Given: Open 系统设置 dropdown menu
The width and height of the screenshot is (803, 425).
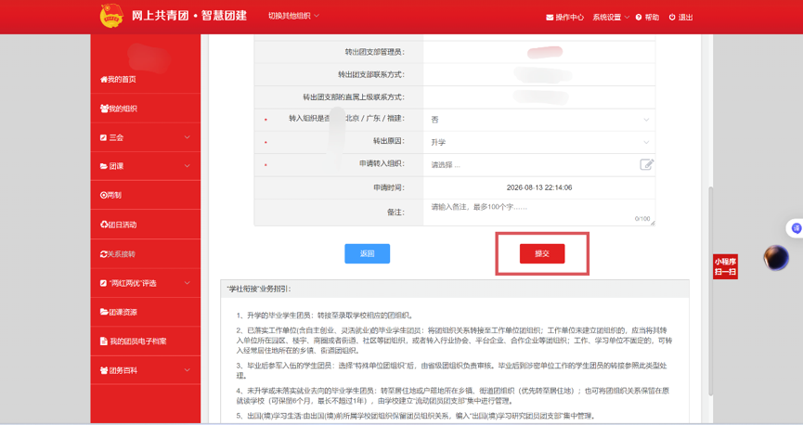Looking at the screenshot, I should [611, 18].
